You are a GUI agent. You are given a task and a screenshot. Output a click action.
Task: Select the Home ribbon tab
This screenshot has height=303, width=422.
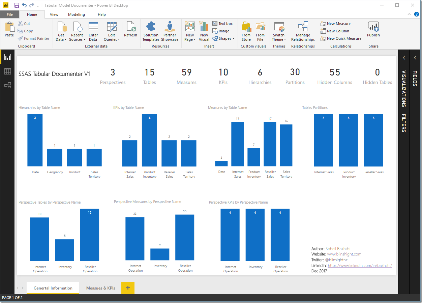pyautogui.click(x=32, y=14)
